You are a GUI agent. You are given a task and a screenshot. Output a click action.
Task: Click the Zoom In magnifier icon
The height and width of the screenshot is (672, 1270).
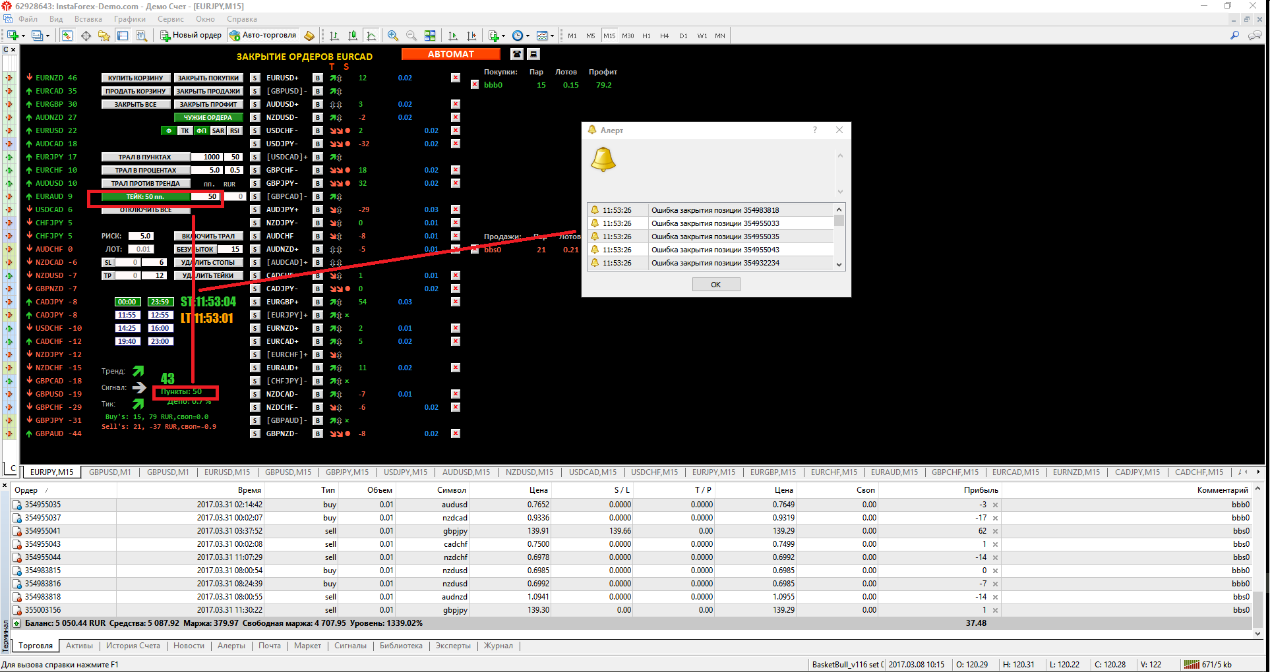coord(393,35)
